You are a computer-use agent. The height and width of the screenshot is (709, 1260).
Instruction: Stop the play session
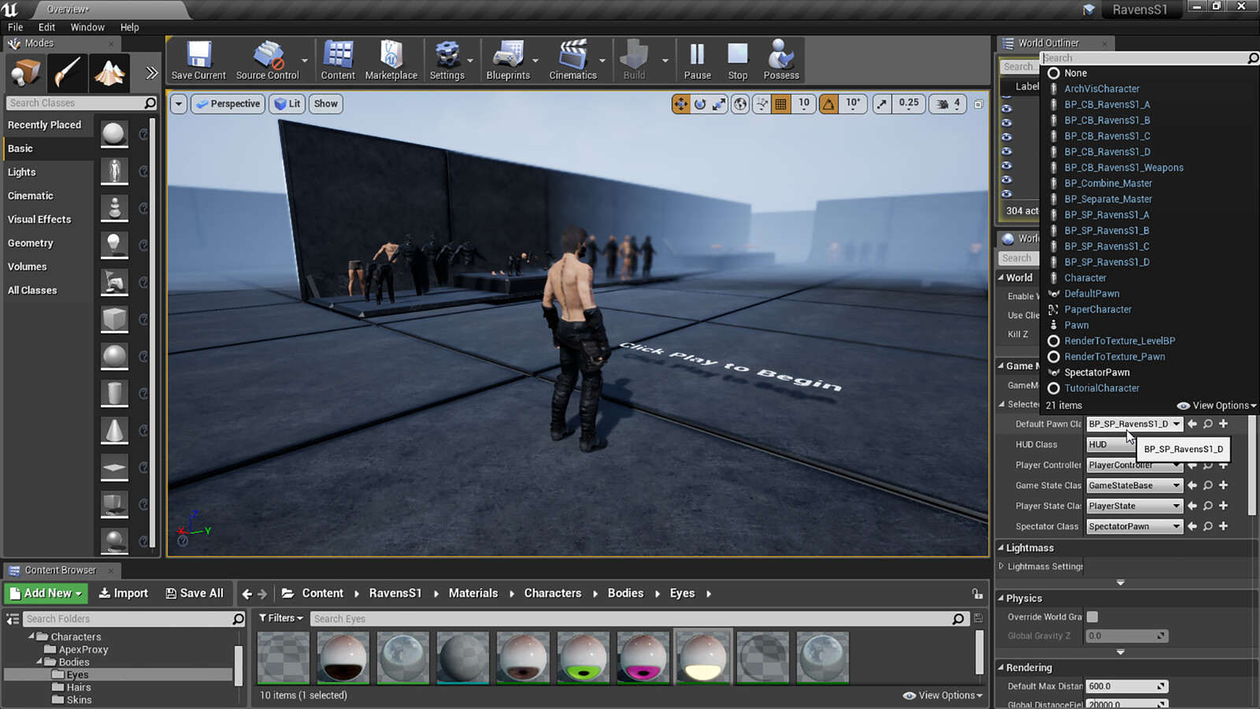738,61
